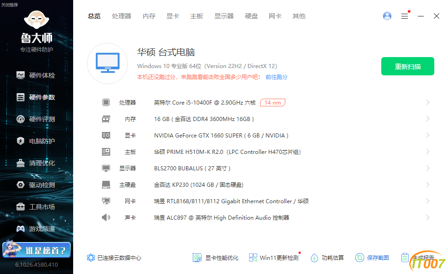Open the hamburger main menu

tap(405, 16)
